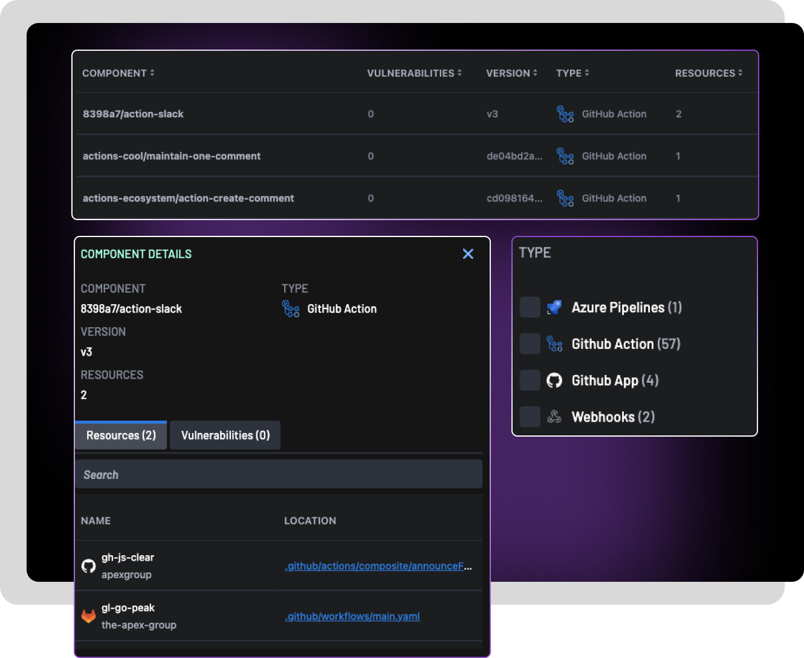Click the GitHub icon beside gh-js-clear
This screenshot has width=804, height=658.
[x=89, y=566]
